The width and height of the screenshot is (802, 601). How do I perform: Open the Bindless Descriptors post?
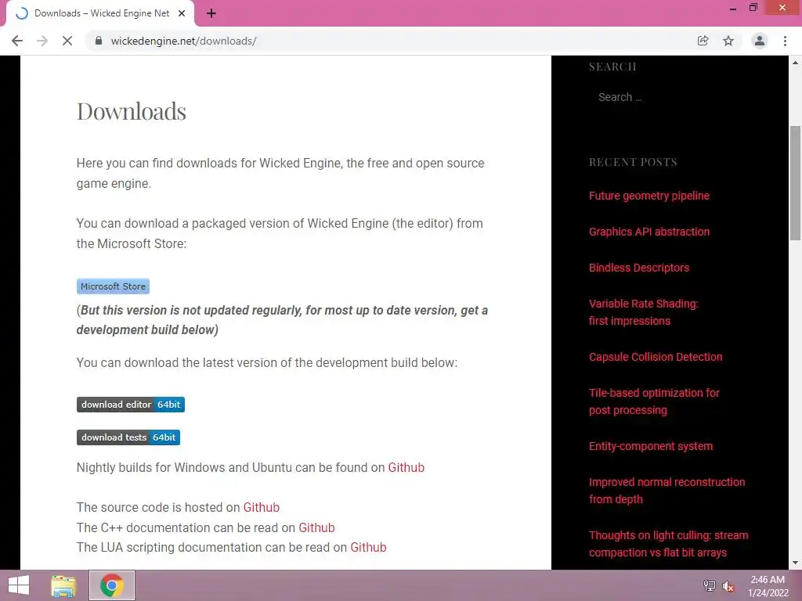tap(639, 268)
